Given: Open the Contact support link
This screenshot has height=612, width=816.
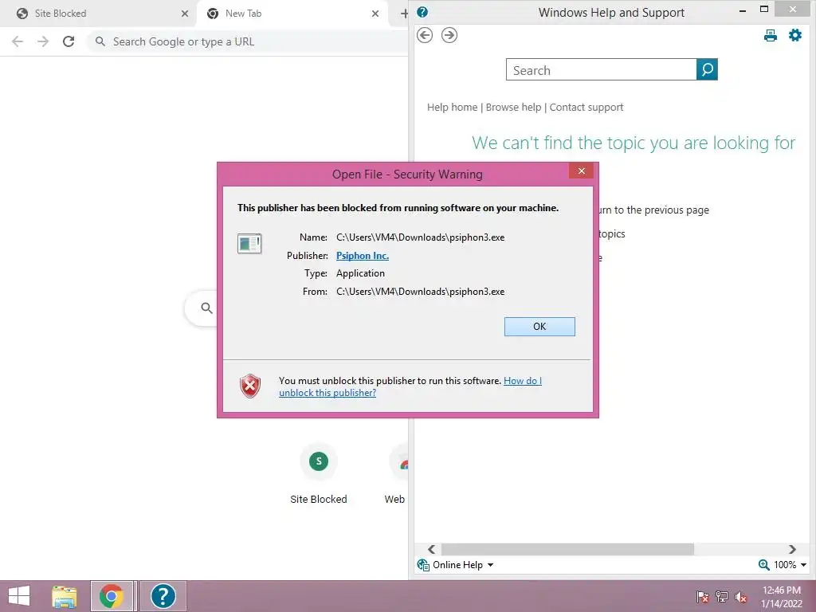Looking at the screenshot, I should point(586,108).
